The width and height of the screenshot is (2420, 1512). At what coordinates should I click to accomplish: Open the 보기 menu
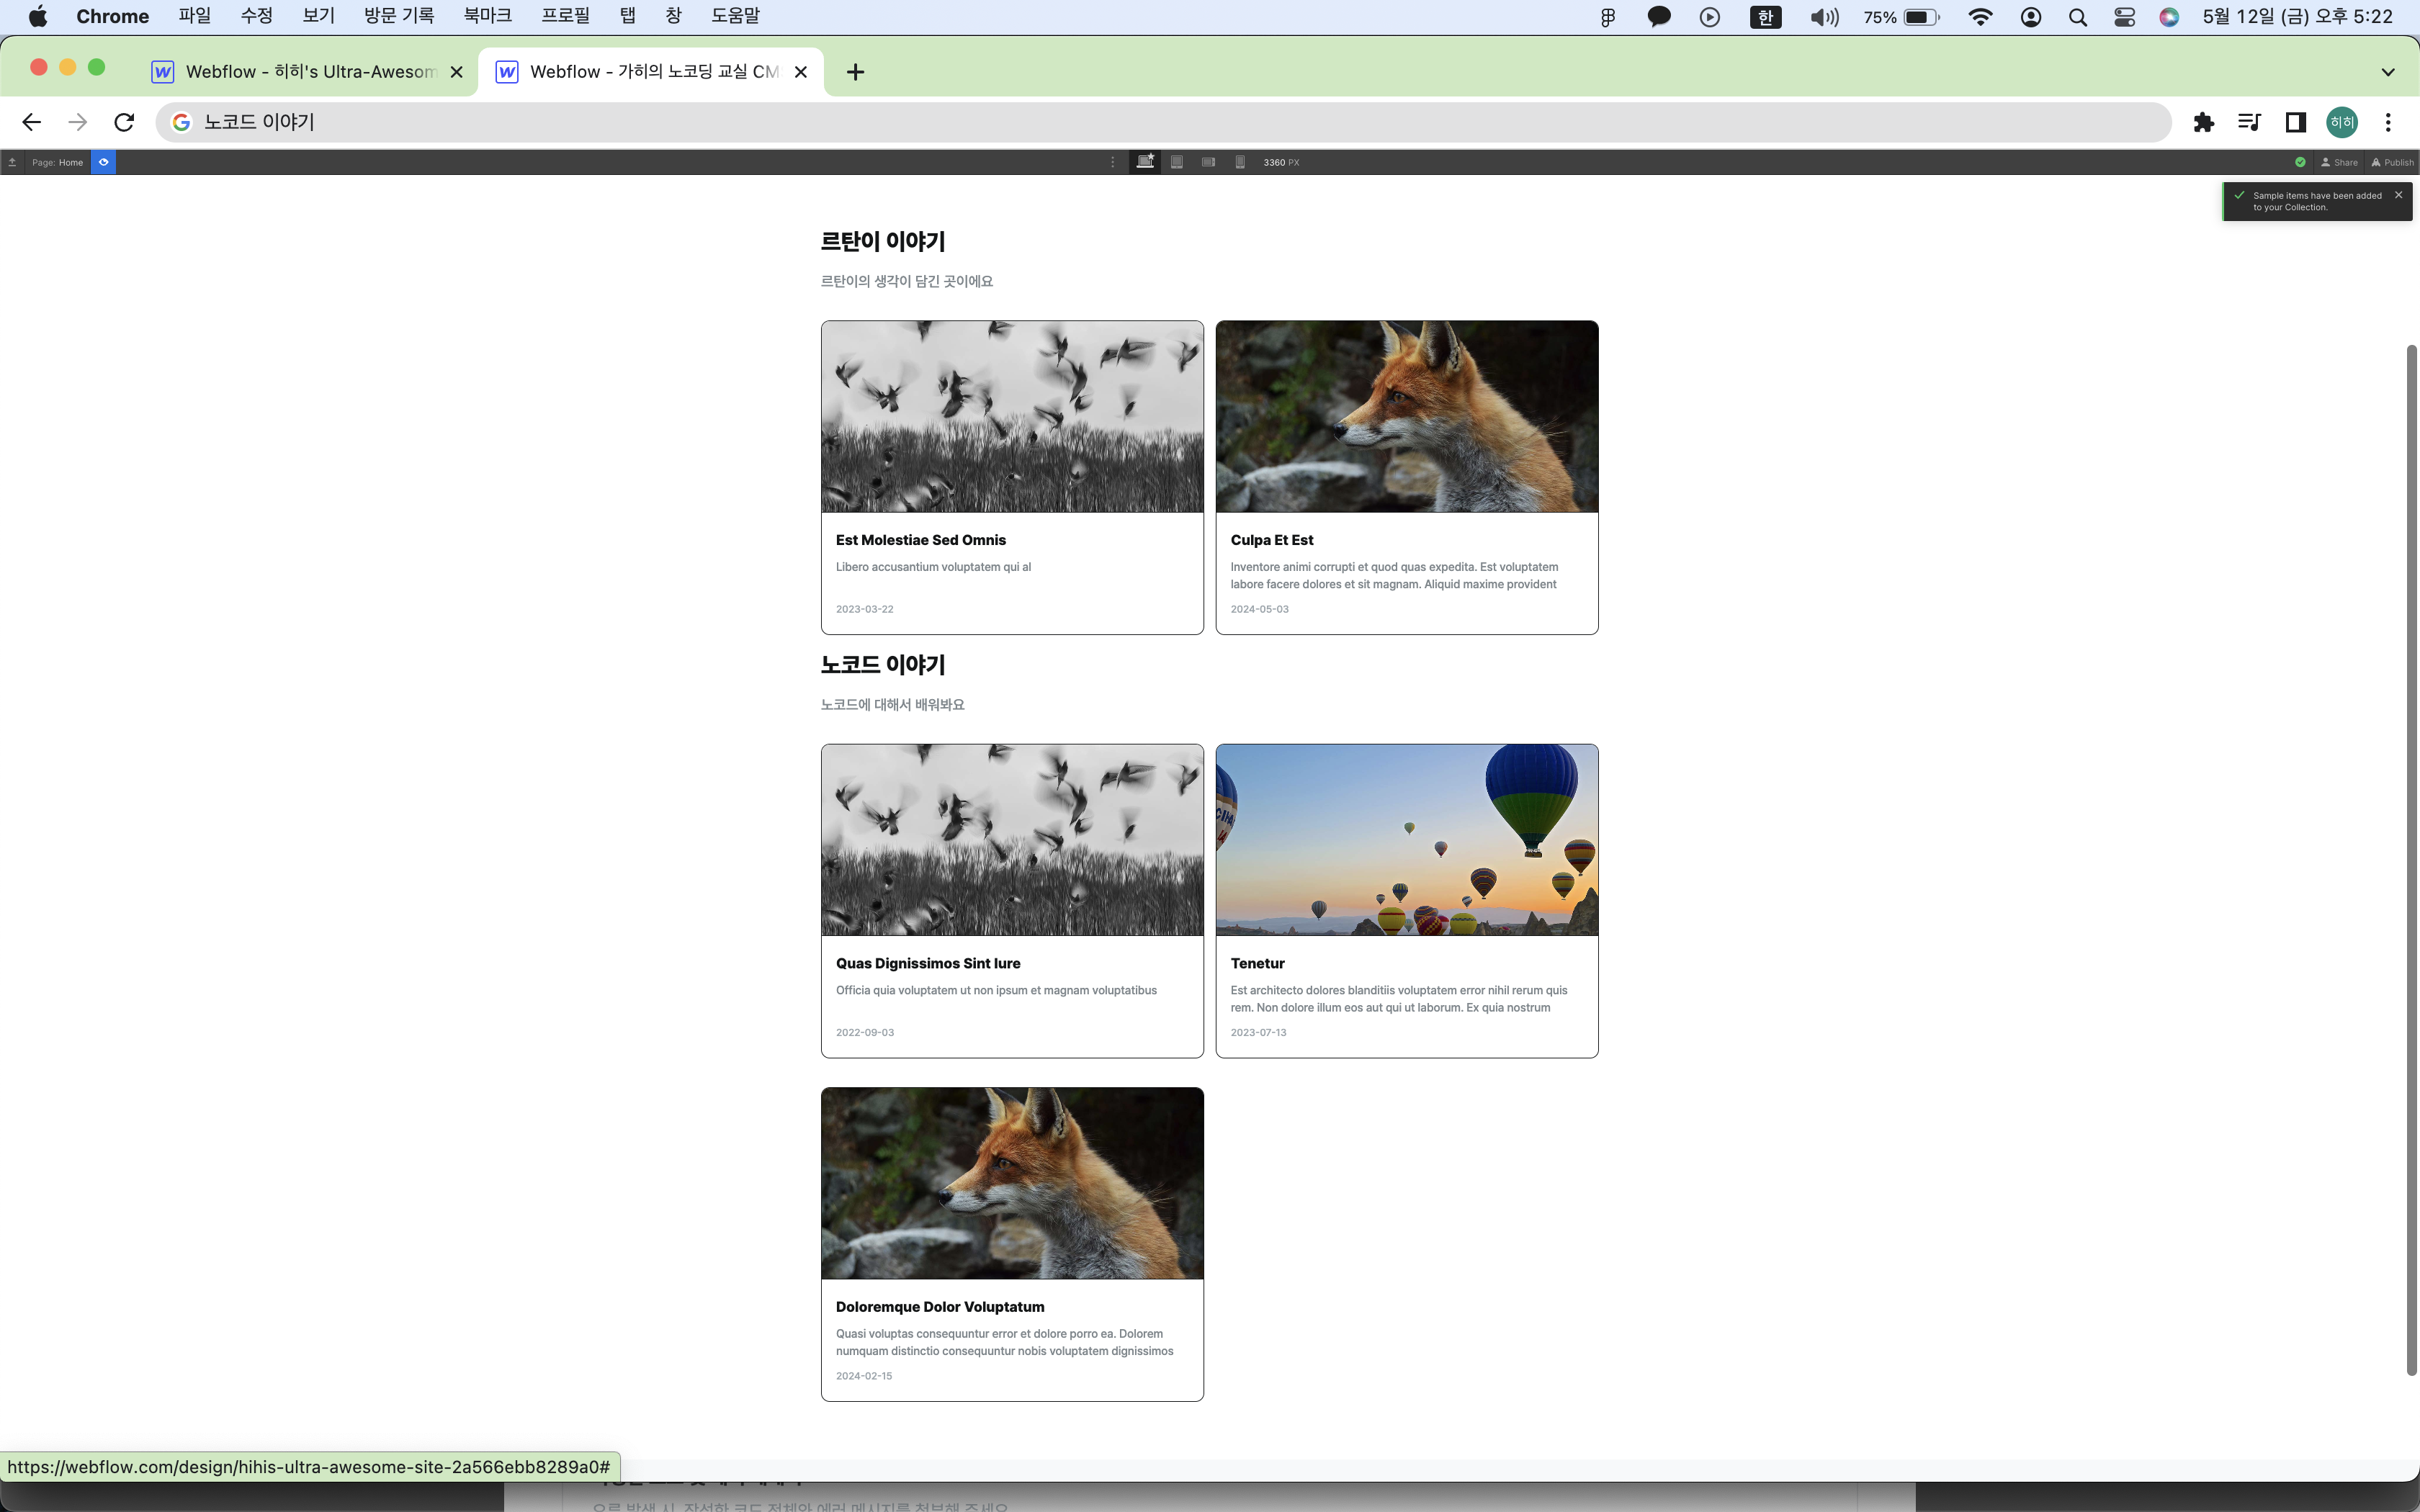[x=319, y=16]
